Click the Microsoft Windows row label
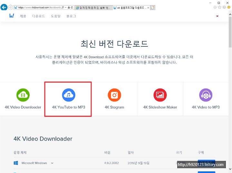Screen dimensions: 232x173 [x=34, y=163]
